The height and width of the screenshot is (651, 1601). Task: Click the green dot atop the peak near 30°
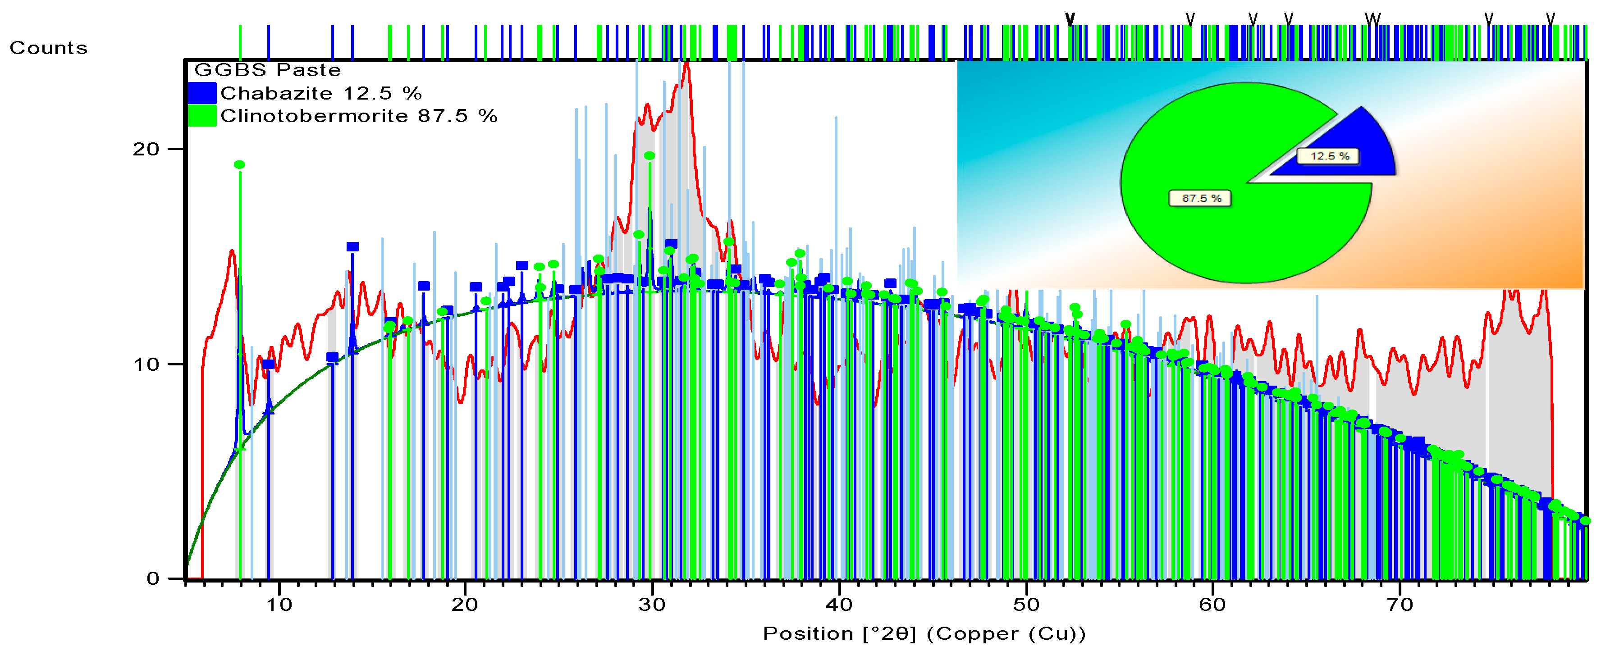coord(650,156)
